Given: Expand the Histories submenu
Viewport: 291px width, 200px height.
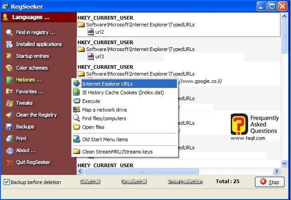Looking at the screenshot, I should 28,80.
